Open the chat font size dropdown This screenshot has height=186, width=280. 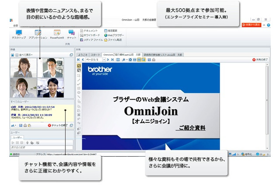click(14, 126)
